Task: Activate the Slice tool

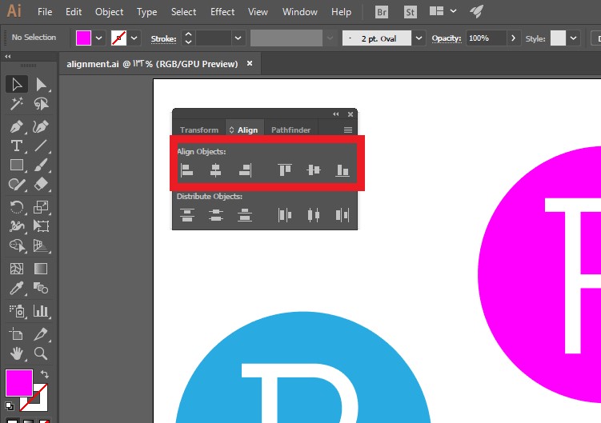Action: (x=41, y=334)
